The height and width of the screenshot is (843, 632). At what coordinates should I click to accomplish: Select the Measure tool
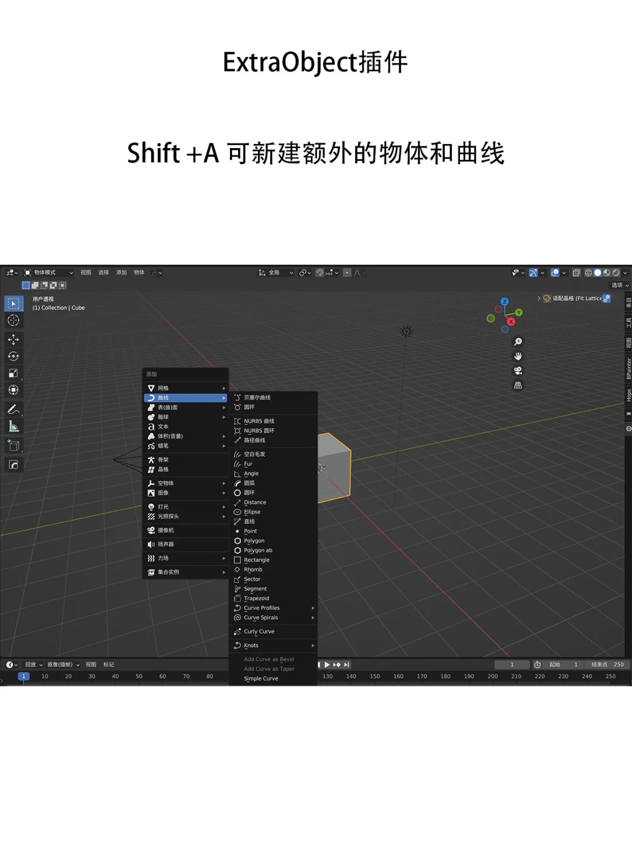coord(13,426)
